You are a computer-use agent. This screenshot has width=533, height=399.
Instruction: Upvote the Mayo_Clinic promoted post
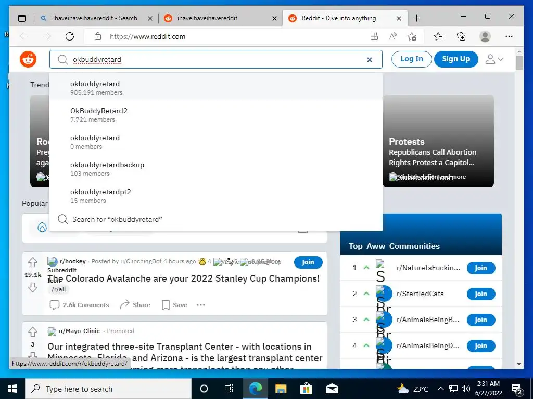coord(33,331)
